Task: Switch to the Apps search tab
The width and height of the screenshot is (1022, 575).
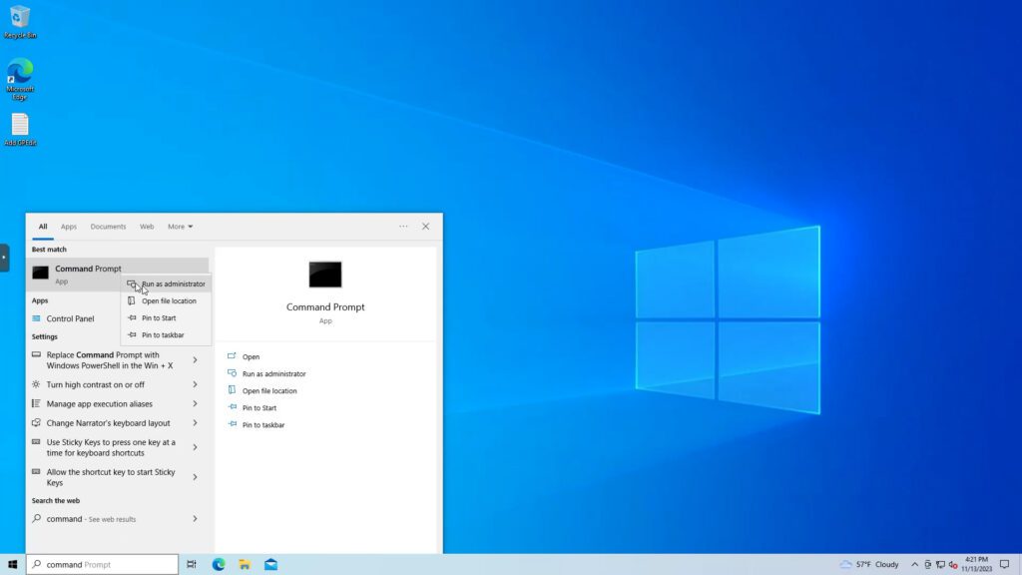Action: (68, 227)
